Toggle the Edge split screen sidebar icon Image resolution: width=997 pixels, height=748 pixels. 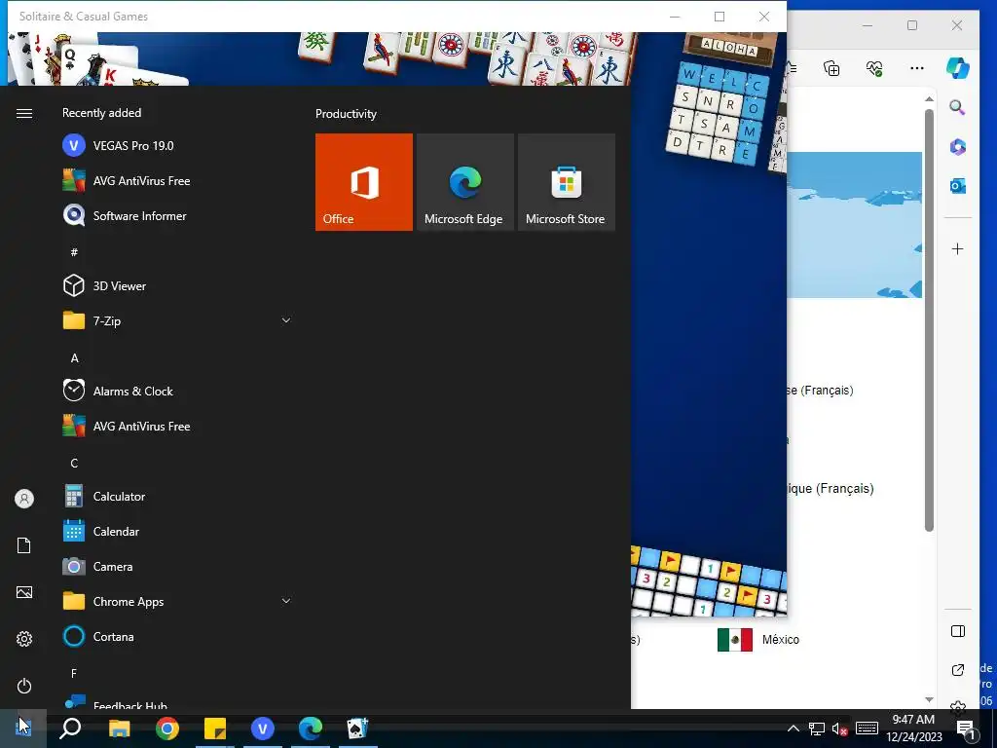pyautogui.click(x=958, y=631)
